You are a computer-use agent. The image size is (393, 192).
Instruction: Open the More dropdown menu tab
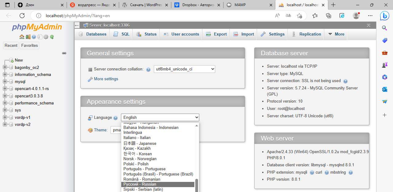(336, 34)
